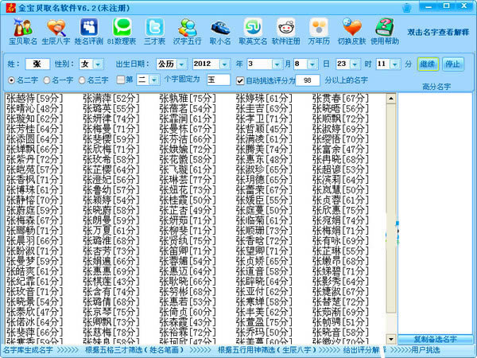Viewport: 477px width, 358px height.
Task: Click the name list scrollbar down arrow
Action: coord(391,339)
